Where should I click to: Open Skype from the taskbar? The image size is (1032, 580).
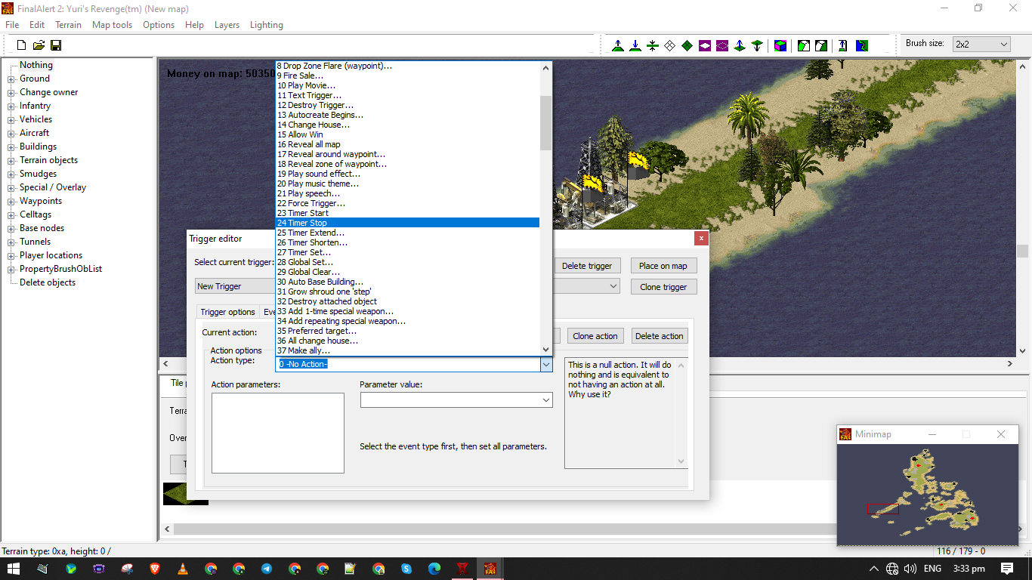point(406,569)
